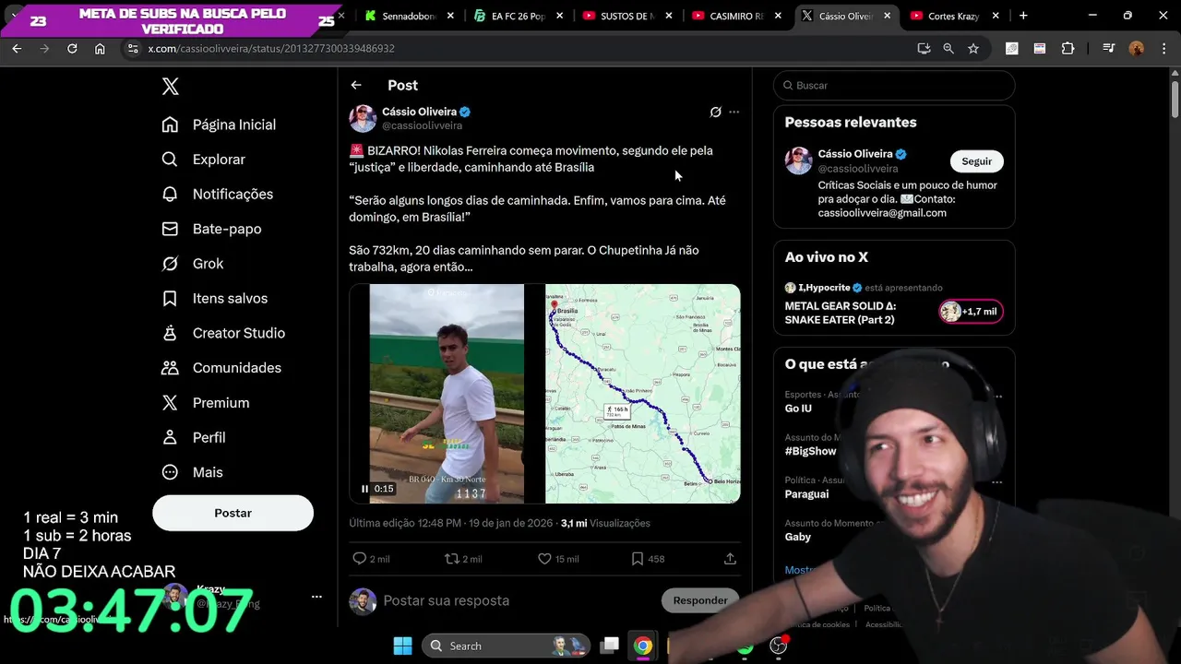Viewport: 1181px width, 664px height.
Task: Open Chrome's zoom magnifier icon in the address bar
Action: coord(948,48)
